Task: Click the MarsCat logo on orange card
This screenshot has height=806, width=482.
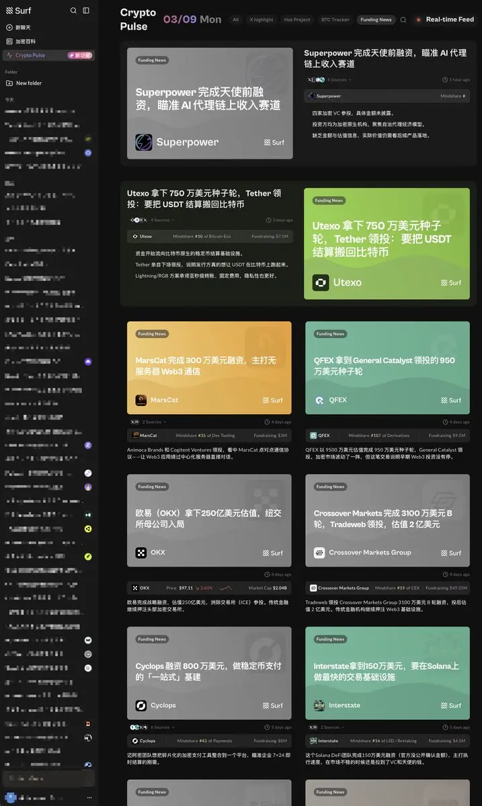Action: tap(140, 400)
